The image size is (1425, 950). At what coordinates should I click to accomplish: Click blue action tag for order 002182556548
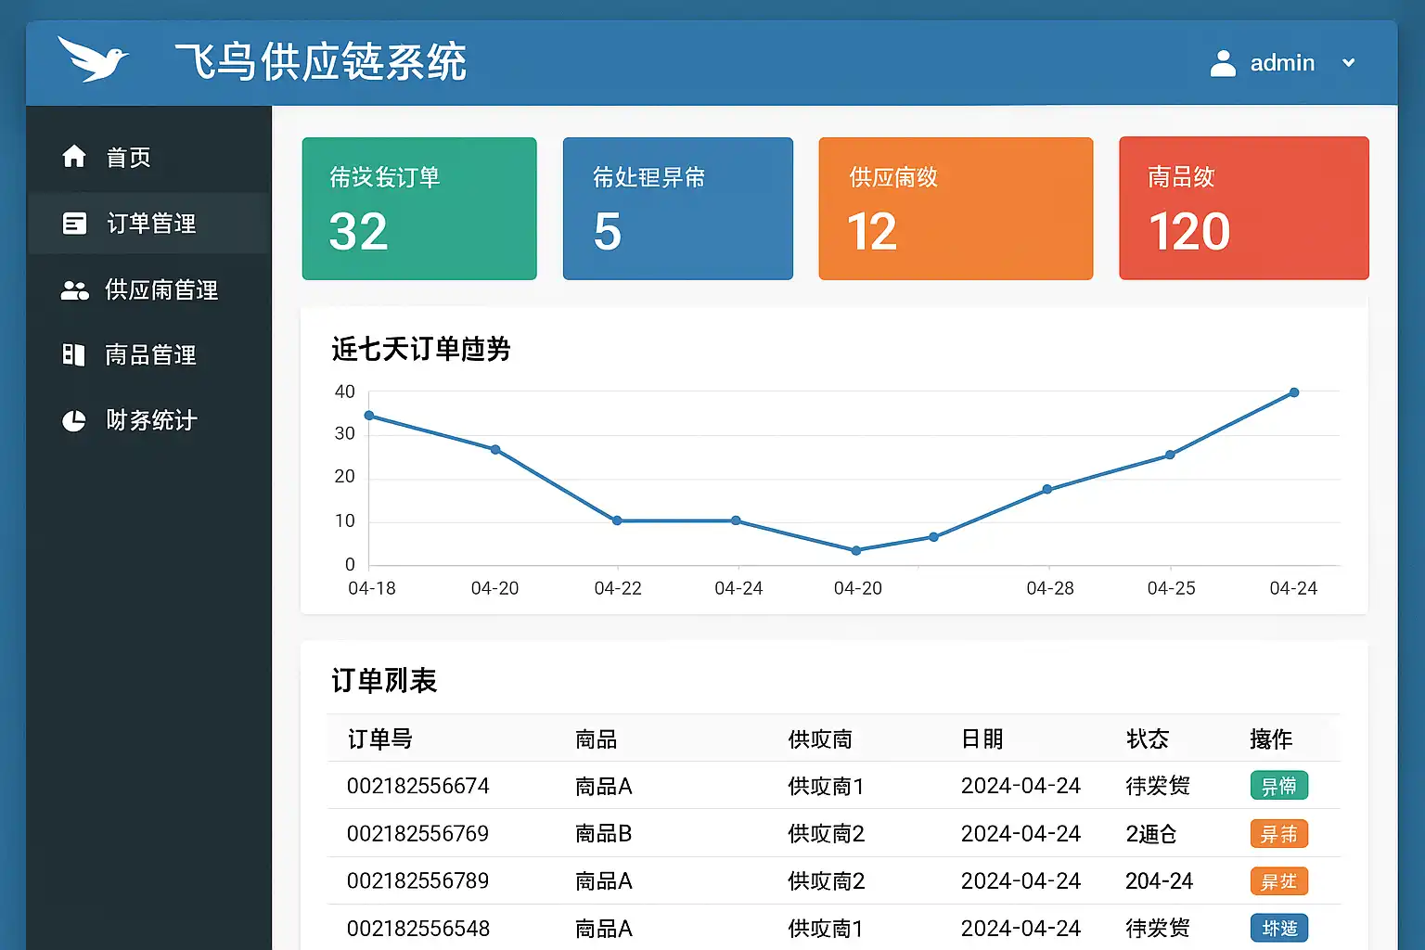(x=1278, y=928)
